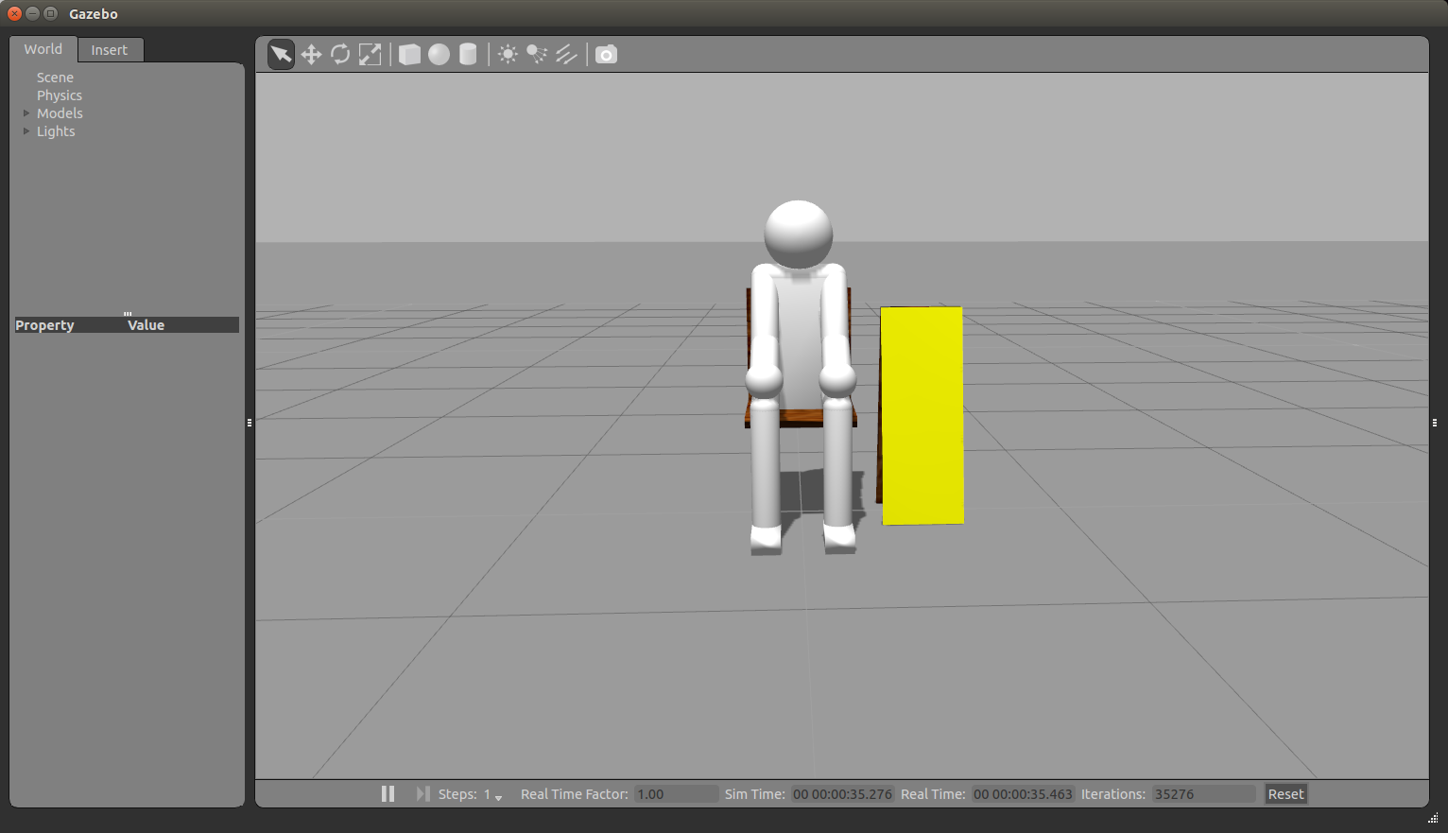Image resolution: width=1448 pixels, height=833 pixels.
Task: Select Physics in the world tree
Action: 60,95
